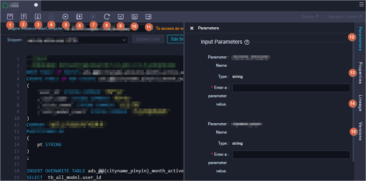Open the Lineage side tab
This screenshot has height=181, width=366.
360,103
